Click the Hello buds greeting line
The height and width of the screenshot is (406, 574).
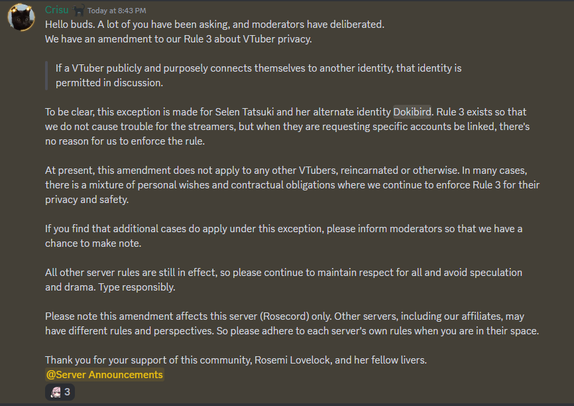[215, 25]
